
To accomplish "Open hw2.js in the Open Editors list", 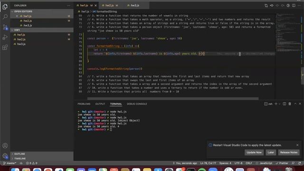I will [42, 21].
